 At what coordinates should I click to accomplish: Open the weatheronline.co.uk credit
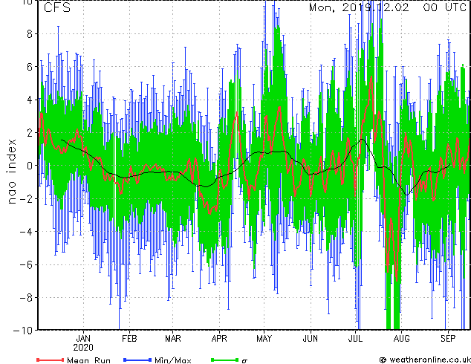coord(425,360)
